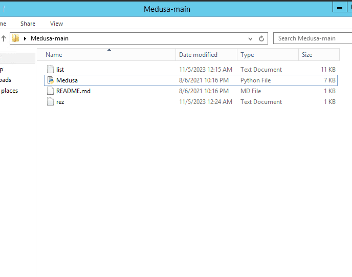
Task: Click the refresh icon in address bar
Action: tap(261, 38)
